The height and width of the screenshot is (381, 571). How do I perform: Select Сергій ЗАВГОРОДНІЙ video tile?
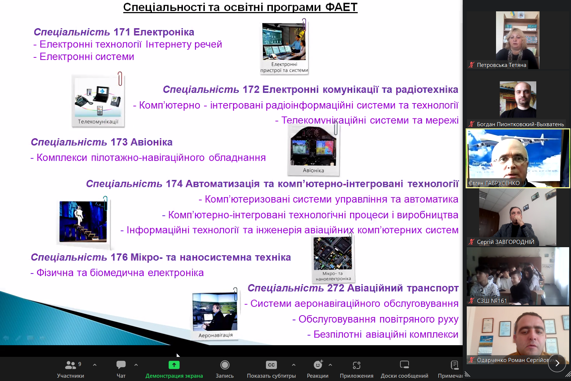pos(517,217)
